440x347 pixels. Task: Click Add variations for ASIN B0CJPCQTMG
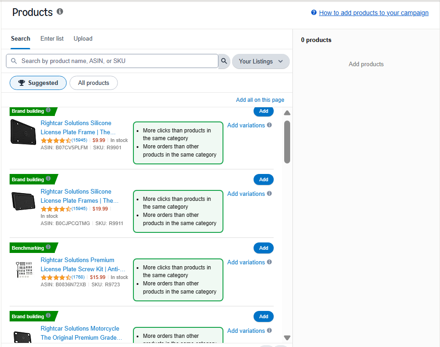pyautogui.click(x=246, y=194)
